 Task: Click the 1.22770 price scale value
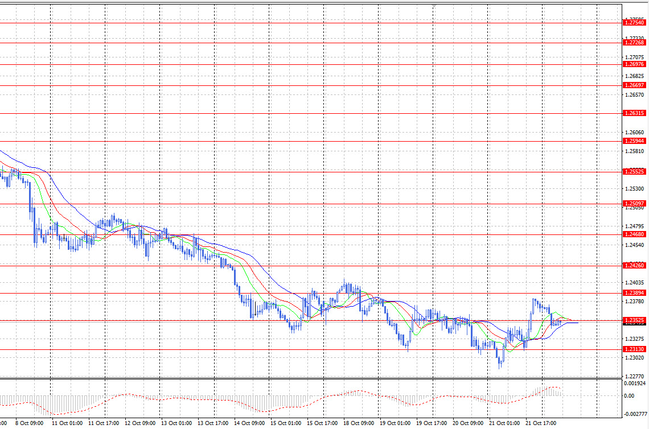[x=635, y=377]
